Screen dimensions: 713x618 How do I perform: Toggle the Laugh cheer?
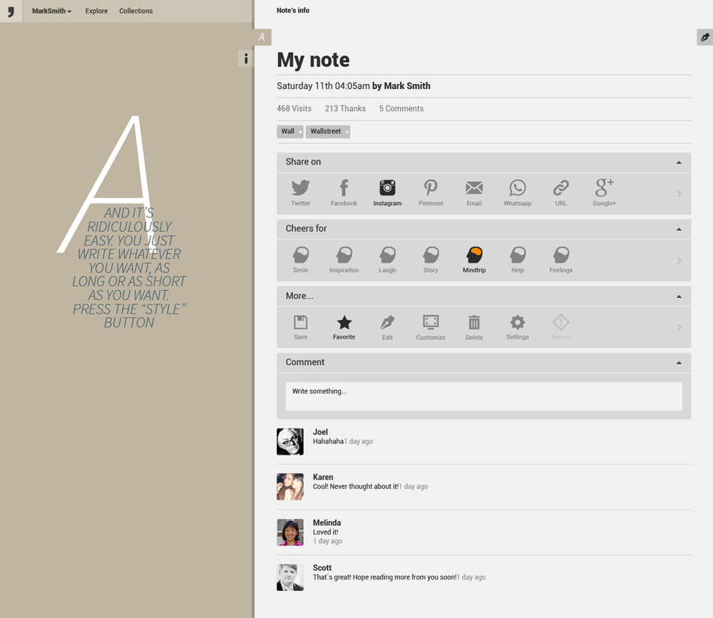pos(387,255)
